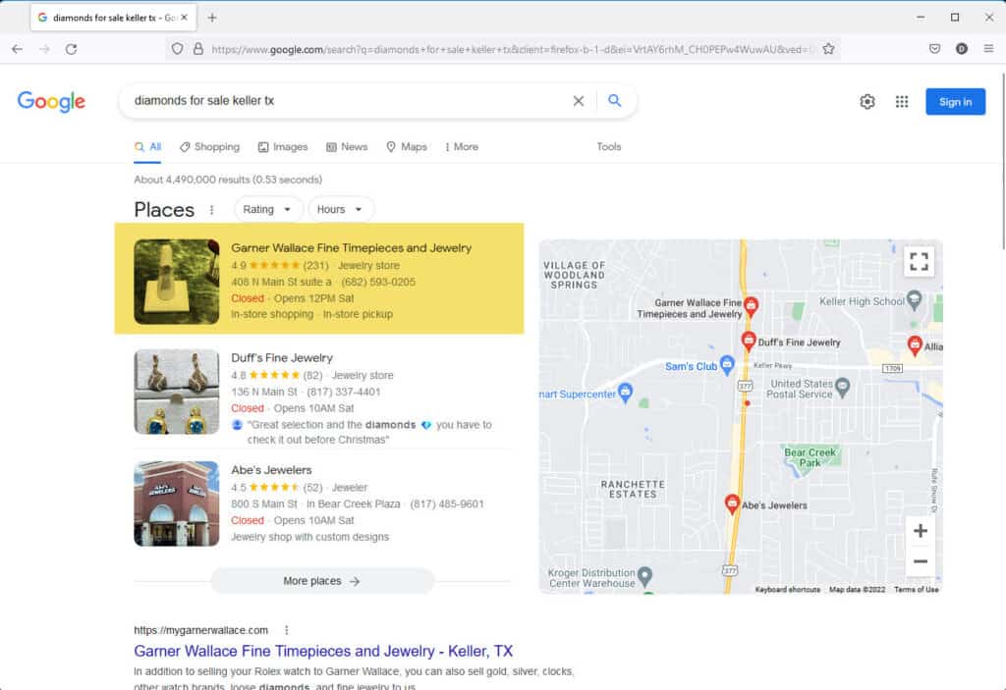This screenshot has height=690, width=1006.
Task: Zoom in the map with plus button
Action: 920,531
